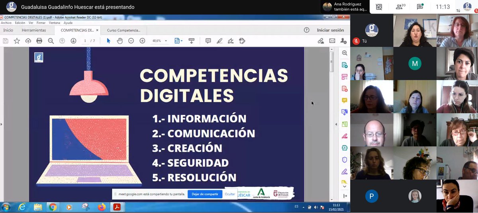This screenshot has height=213, width=478.
Task: Open Acrobat help question mark icon
Action: click(306, 30)
